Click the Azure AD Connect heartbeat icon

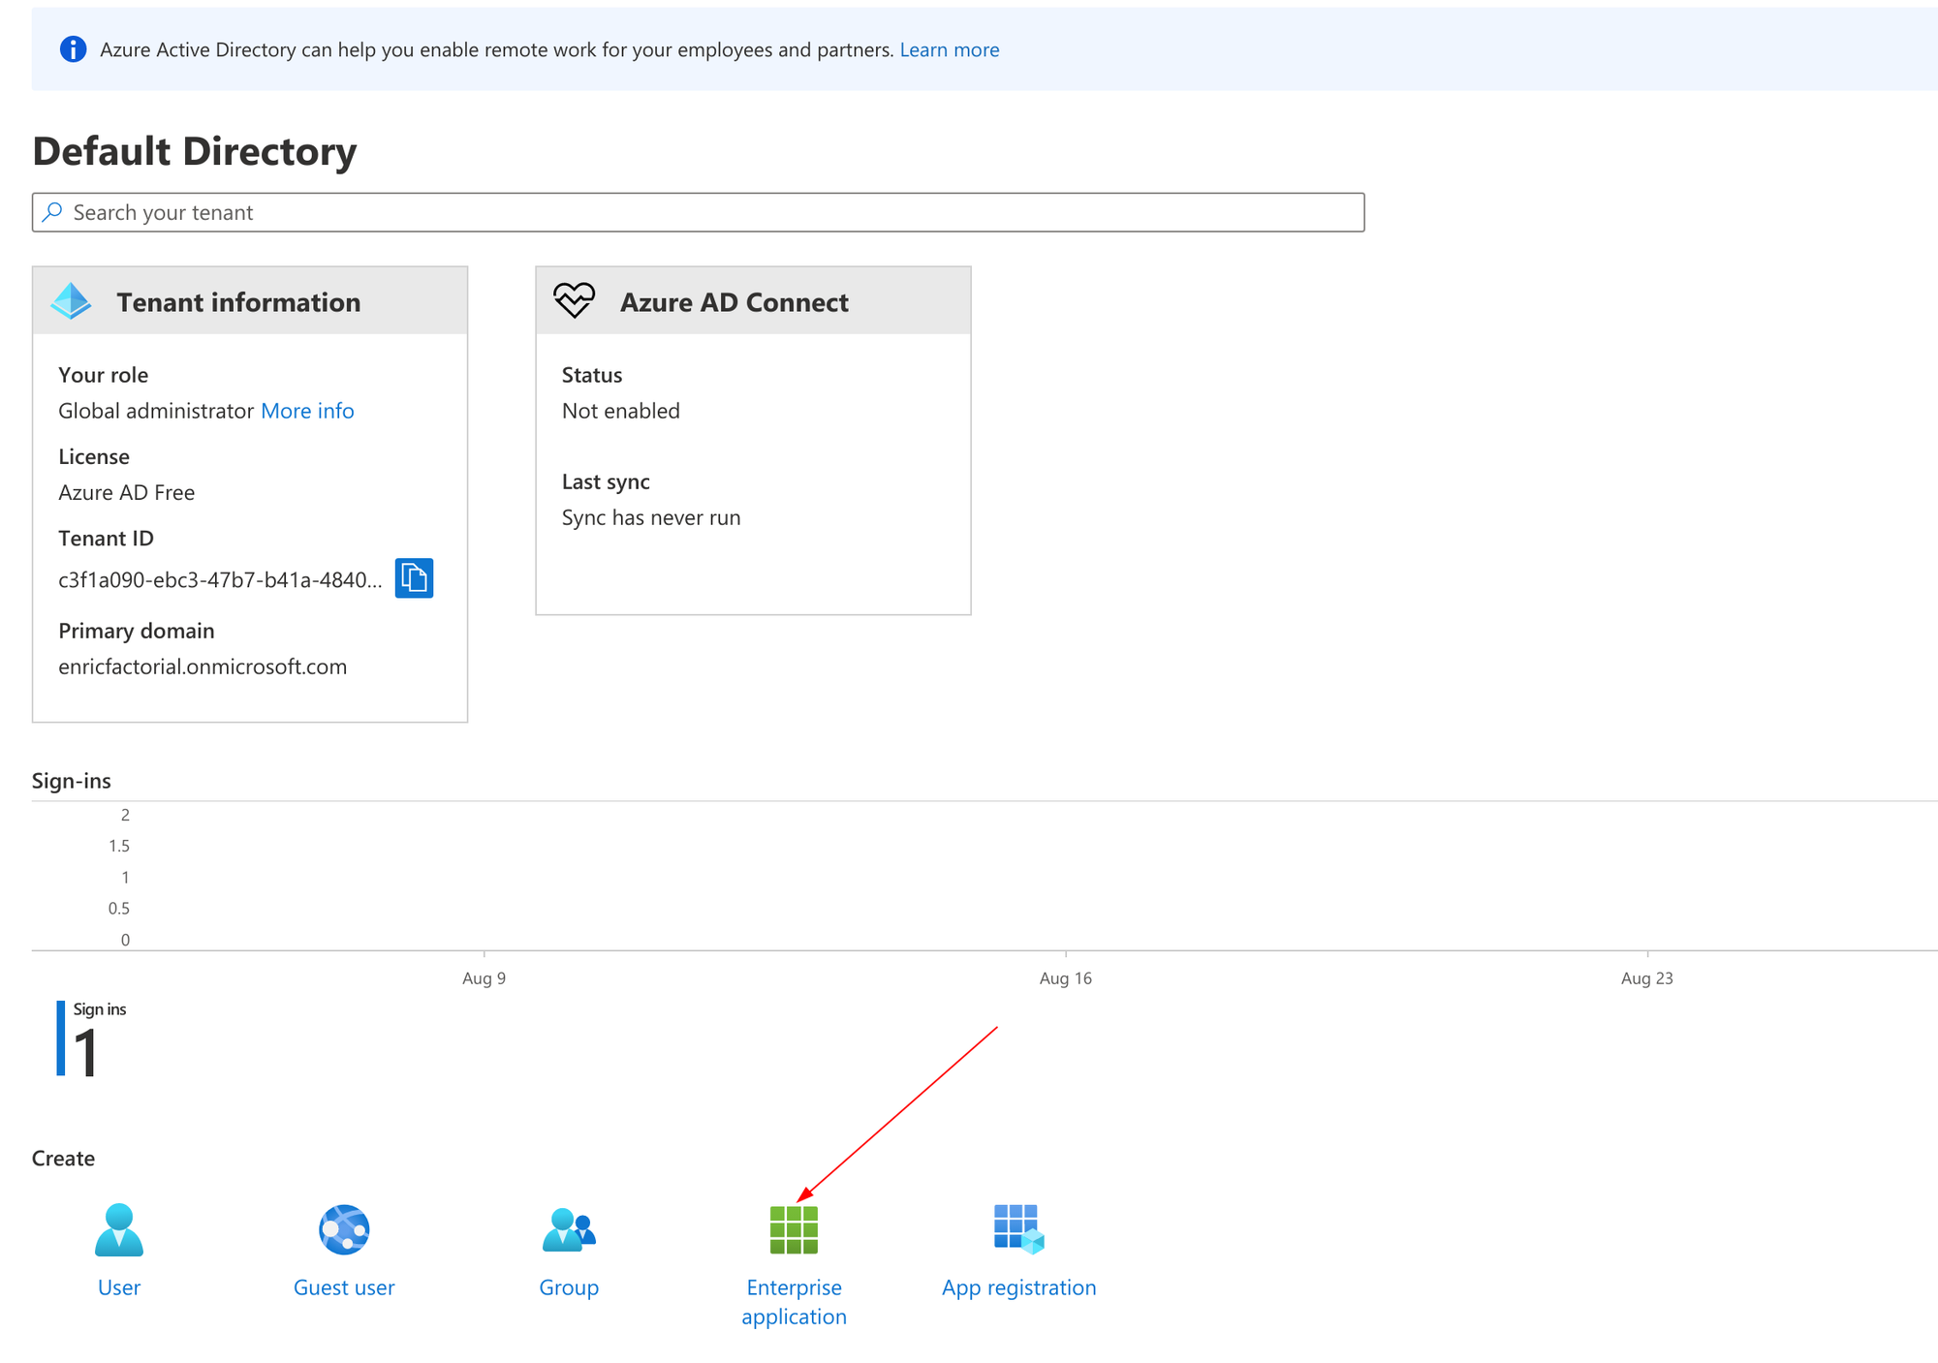(x=575, y=300)
